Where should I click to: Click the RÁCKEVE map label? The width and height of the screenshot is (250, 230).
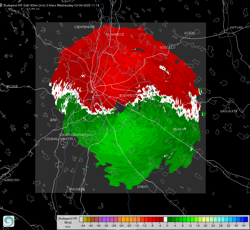click(x=77, y=189)
